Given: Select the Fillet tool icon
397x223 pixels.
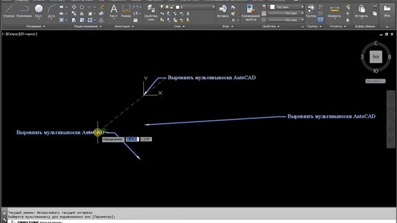Looking at the screenshot, I should (90, 14).
